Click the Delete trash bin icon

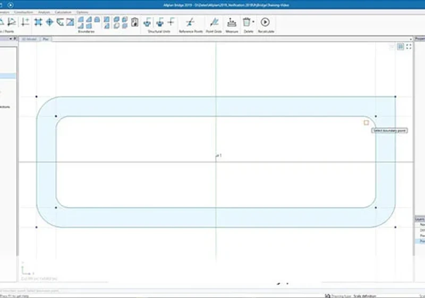pos(246,22)
